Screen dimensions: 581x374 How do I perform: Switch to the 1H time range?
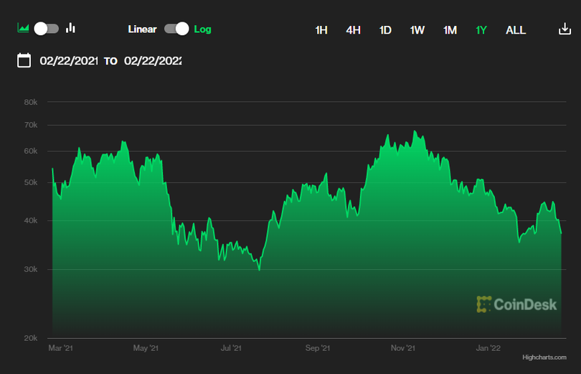321,30
